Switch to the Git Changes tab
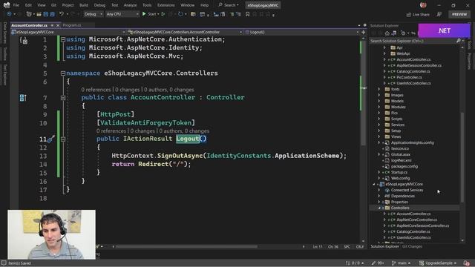Viewport: 475px width, 267px height. pyautogui.click(x=412, y=246)
